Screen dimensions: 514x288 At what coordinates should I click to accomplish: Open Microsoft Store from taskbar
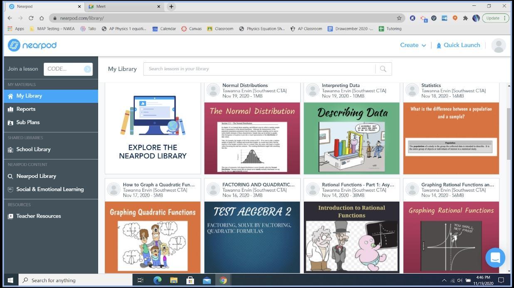[190, 280]
